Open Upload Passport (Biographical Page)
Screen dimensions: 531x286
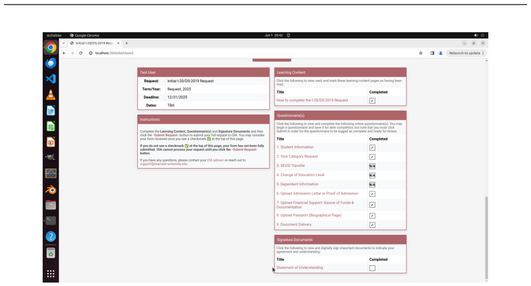coord(309,215)
